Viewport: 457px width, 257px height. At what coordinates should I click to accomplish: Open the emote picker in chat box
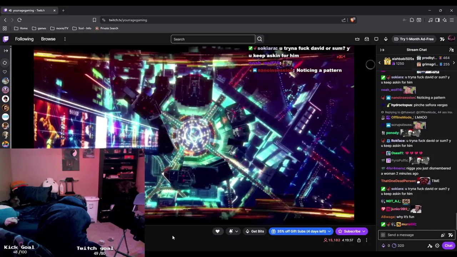pyautogui.click(x=443, y=235)
